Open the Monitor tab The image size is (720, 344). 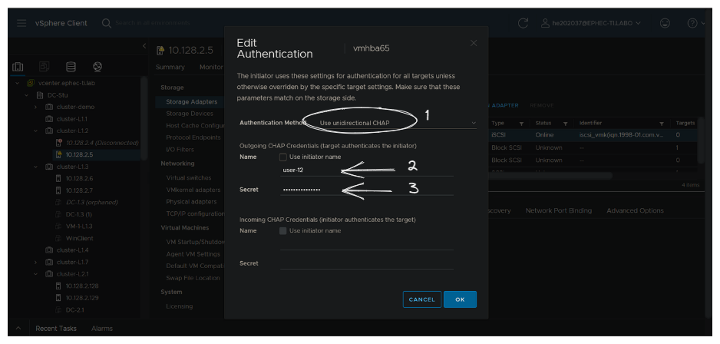pos(211,67)
